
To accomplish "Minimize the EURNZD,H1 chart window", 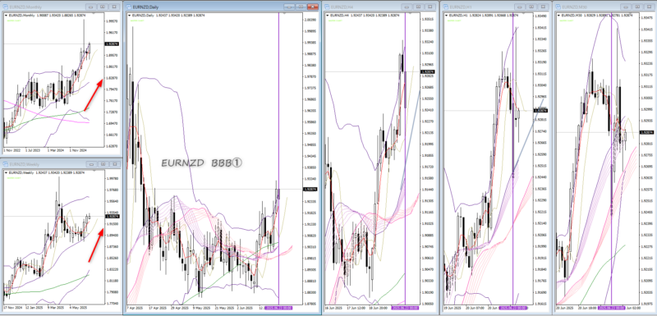I will (x=520, y=7).
